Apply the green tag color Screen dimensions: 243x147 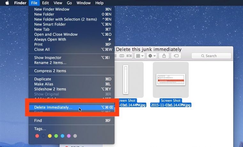(x=56, y=136)
